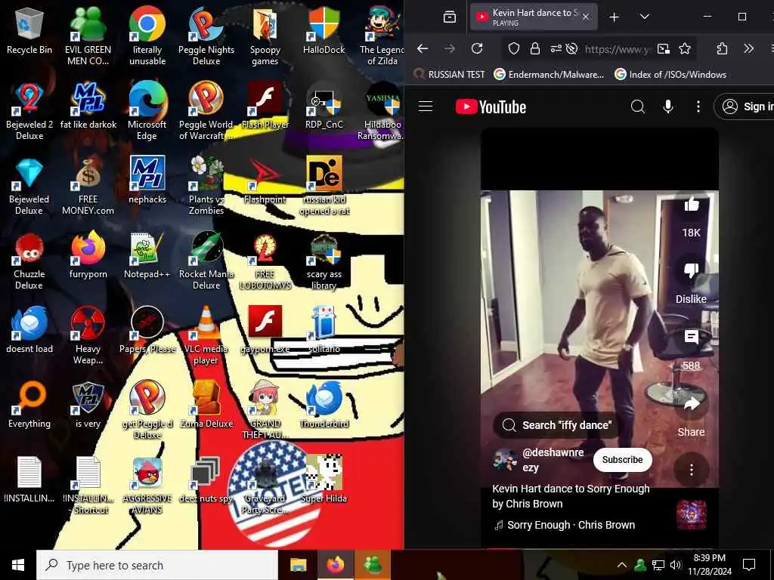This screenshot has width=774, height=580.
Task: Open a new browser tab
Action: [x=614, y=17]
